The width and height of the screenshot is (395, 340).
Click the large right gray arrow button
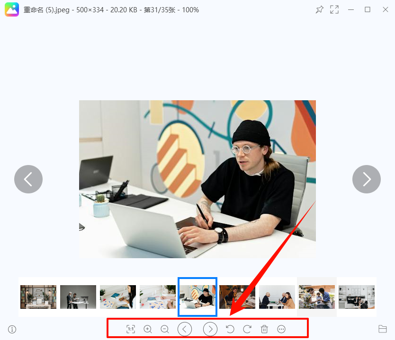click(x=367, y=179)
